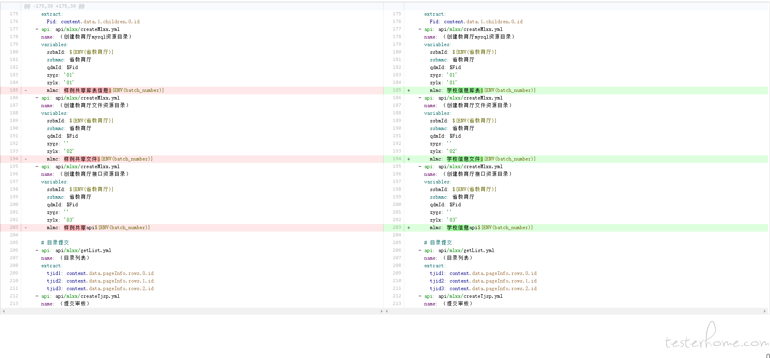Select line number 203 in the left pane
This screenshot has width=770, height=358.
coord(14,228)
